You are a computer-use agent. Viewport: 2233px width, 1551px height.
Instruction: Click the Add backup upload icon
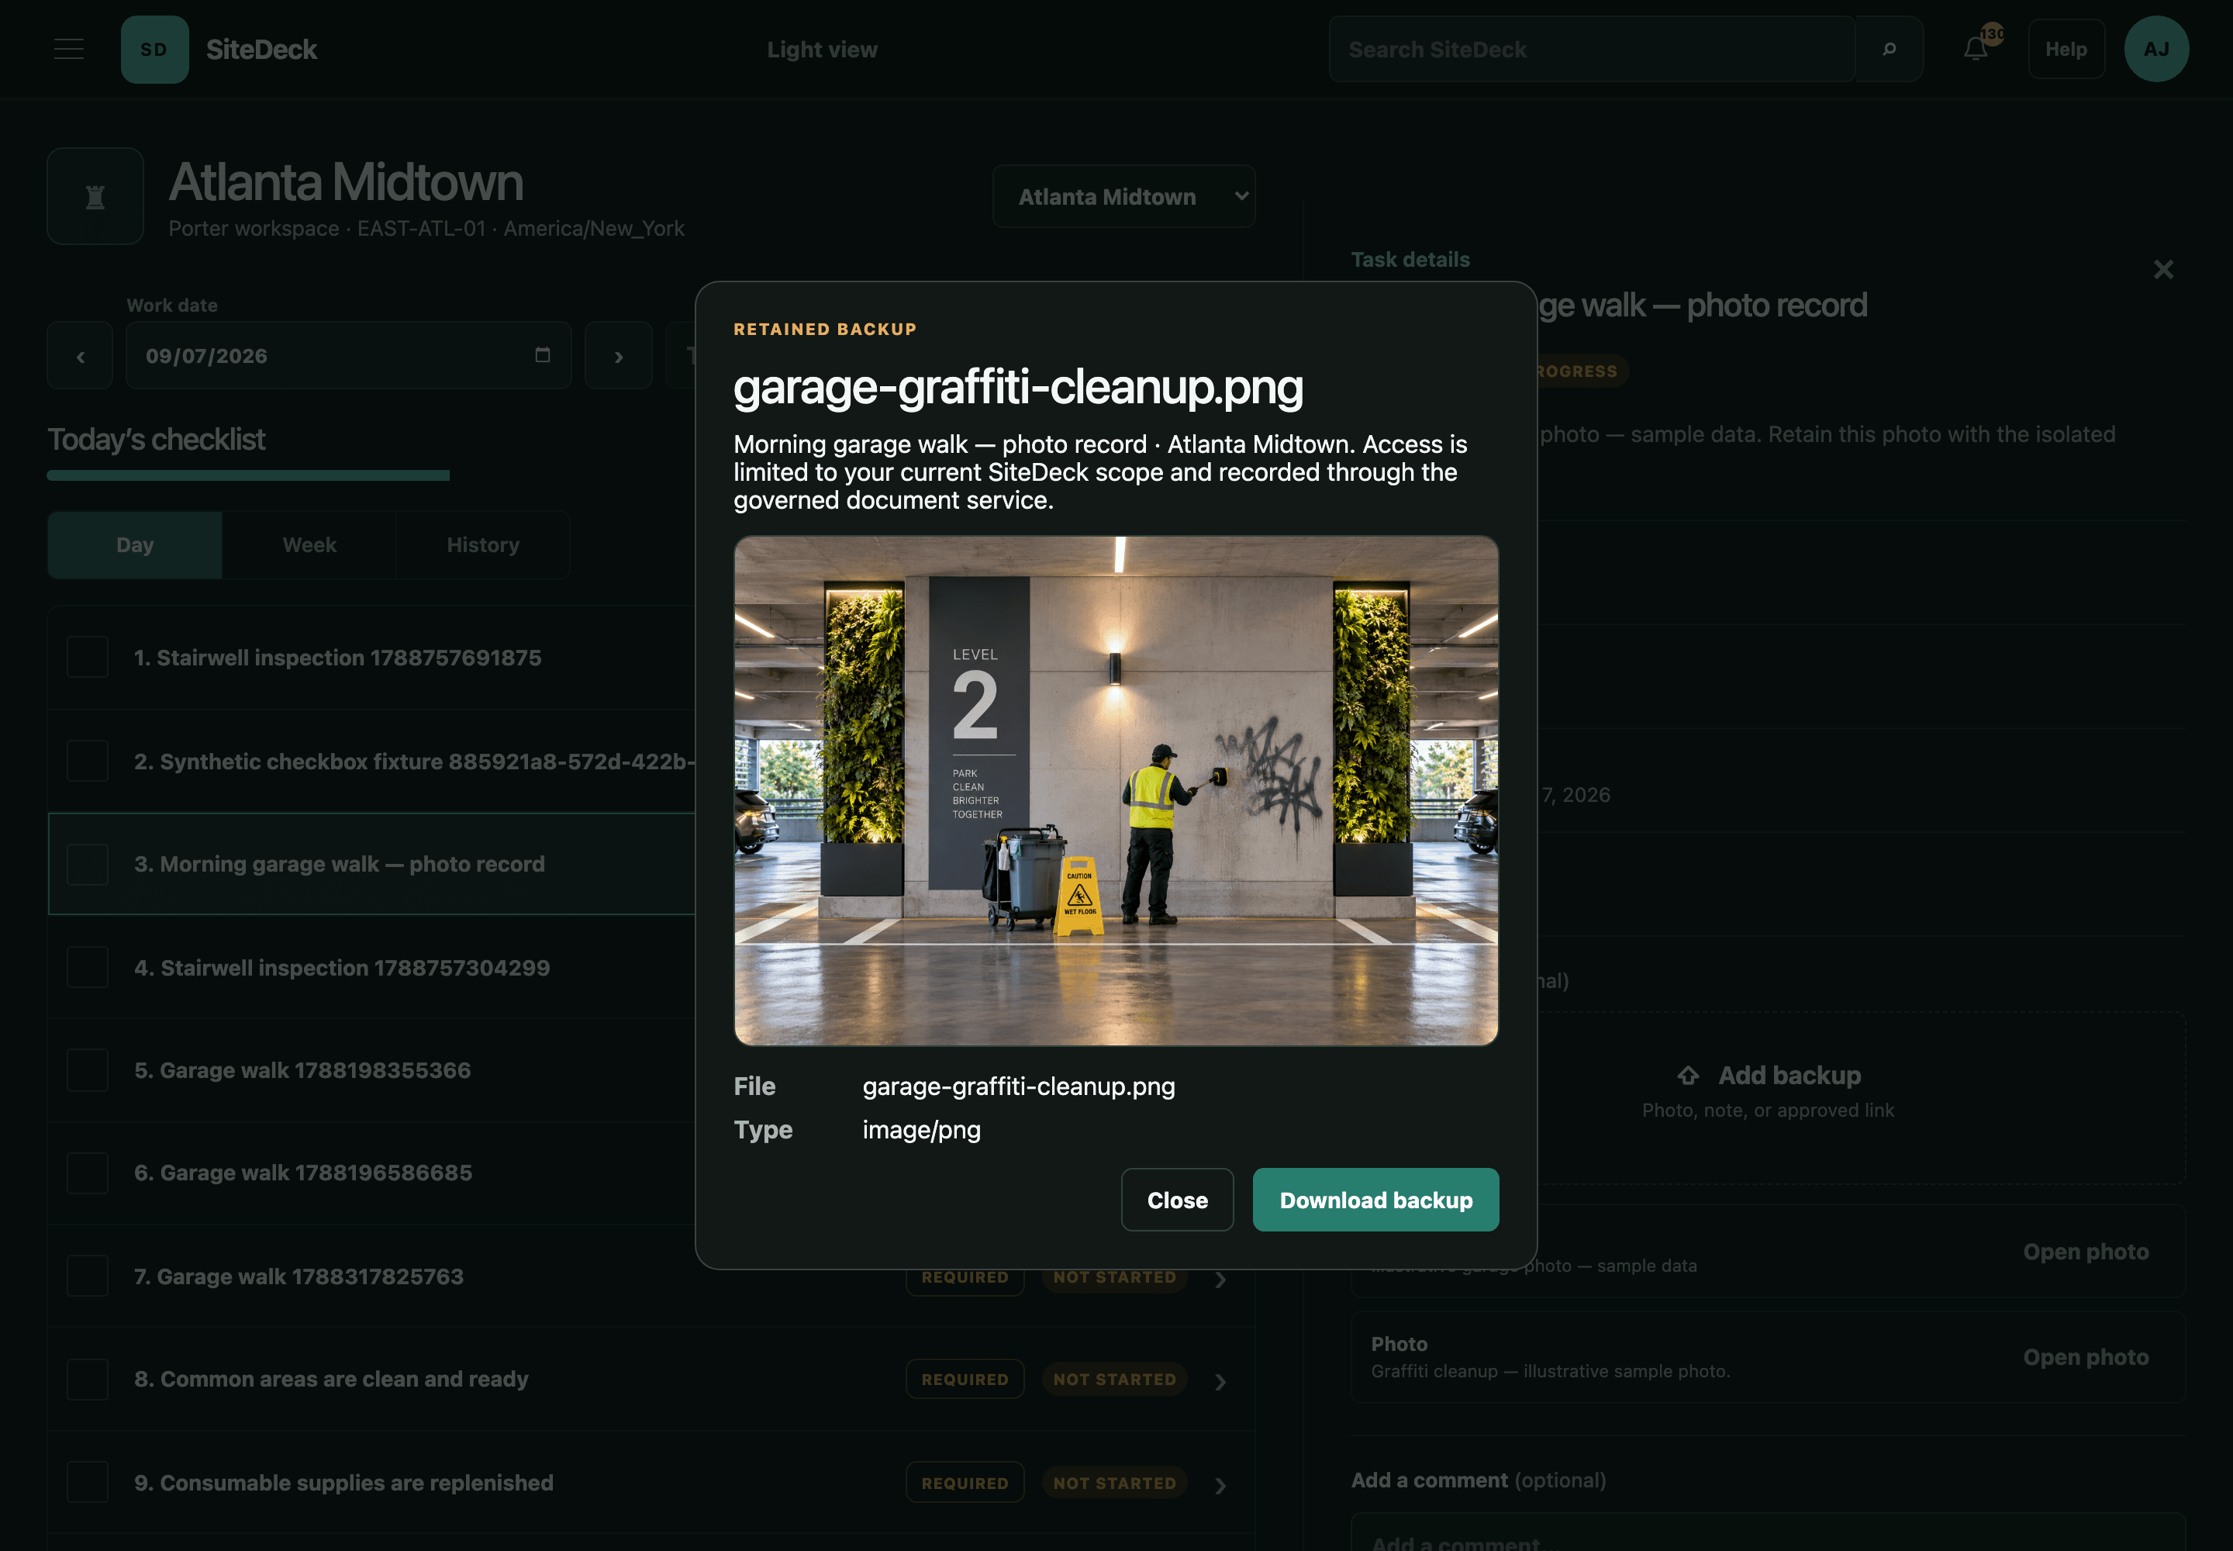pos(1689,1076)
